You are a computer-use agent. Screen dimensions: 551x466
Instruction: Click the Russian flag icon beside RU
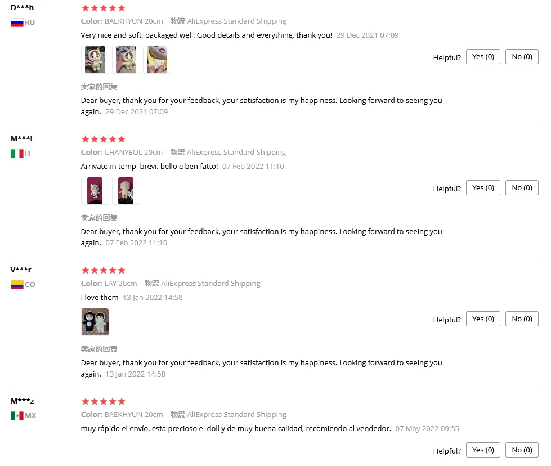click(x=17, y=23)
